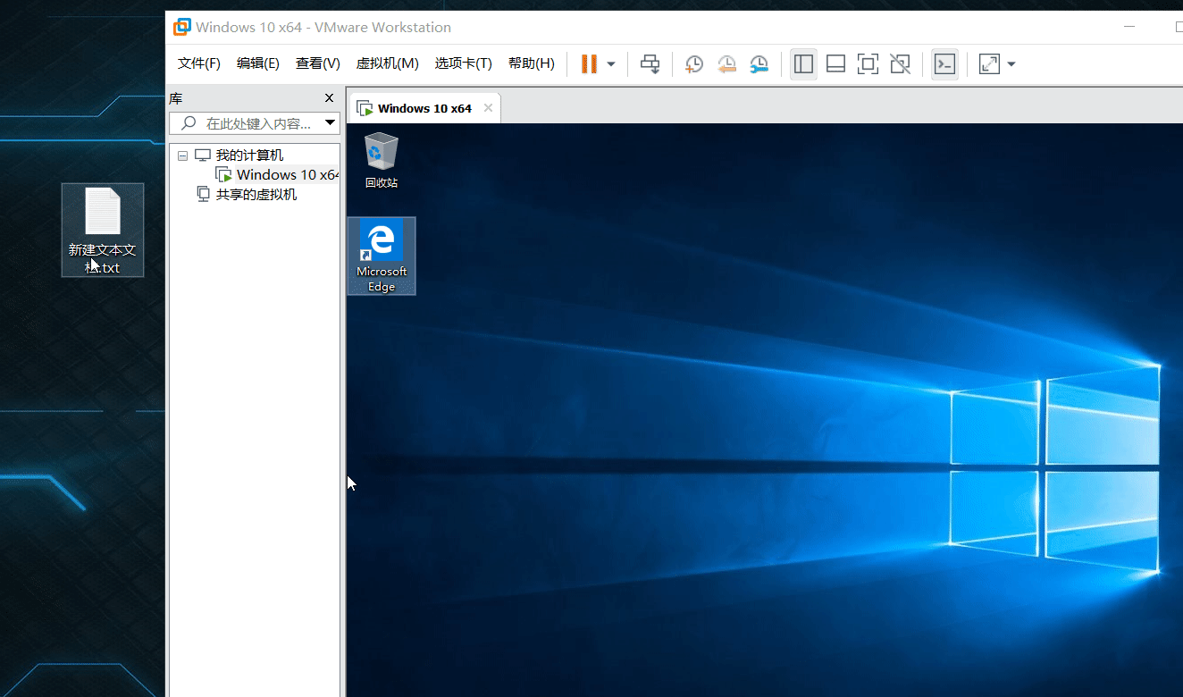Switch to Unity mode
Viewport: 1183px width, 697px height.
900,63
